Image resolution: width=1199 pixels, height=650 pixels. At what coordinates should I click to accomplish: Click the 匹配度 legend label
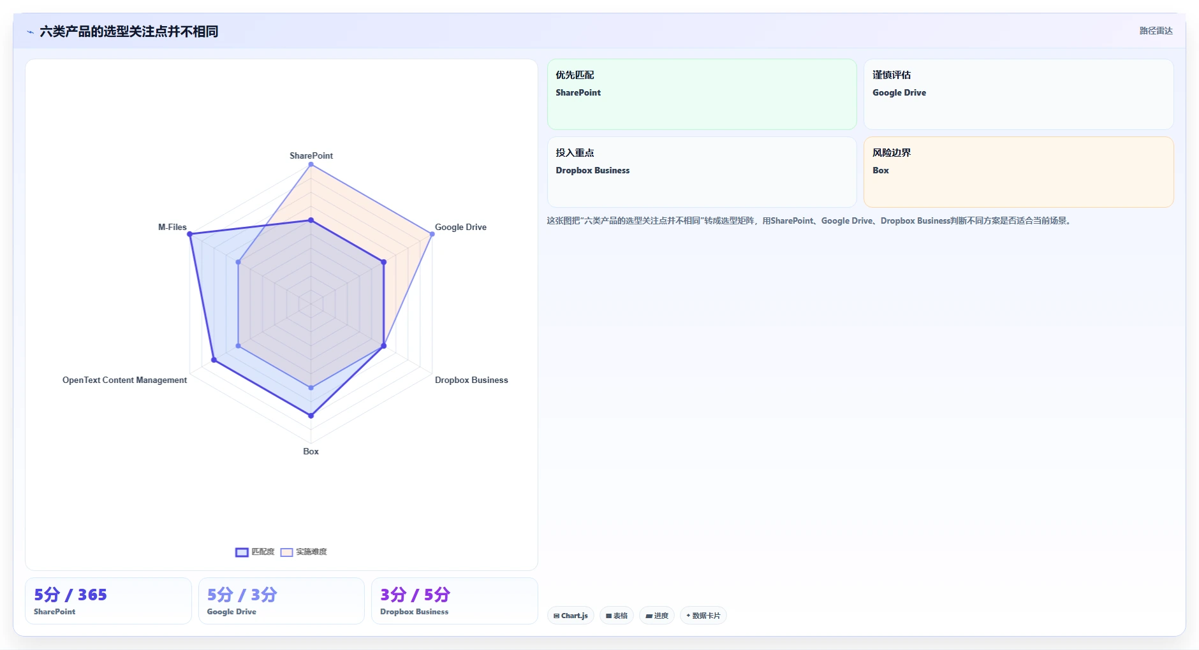pyautogui.click(x=263, y=552)
